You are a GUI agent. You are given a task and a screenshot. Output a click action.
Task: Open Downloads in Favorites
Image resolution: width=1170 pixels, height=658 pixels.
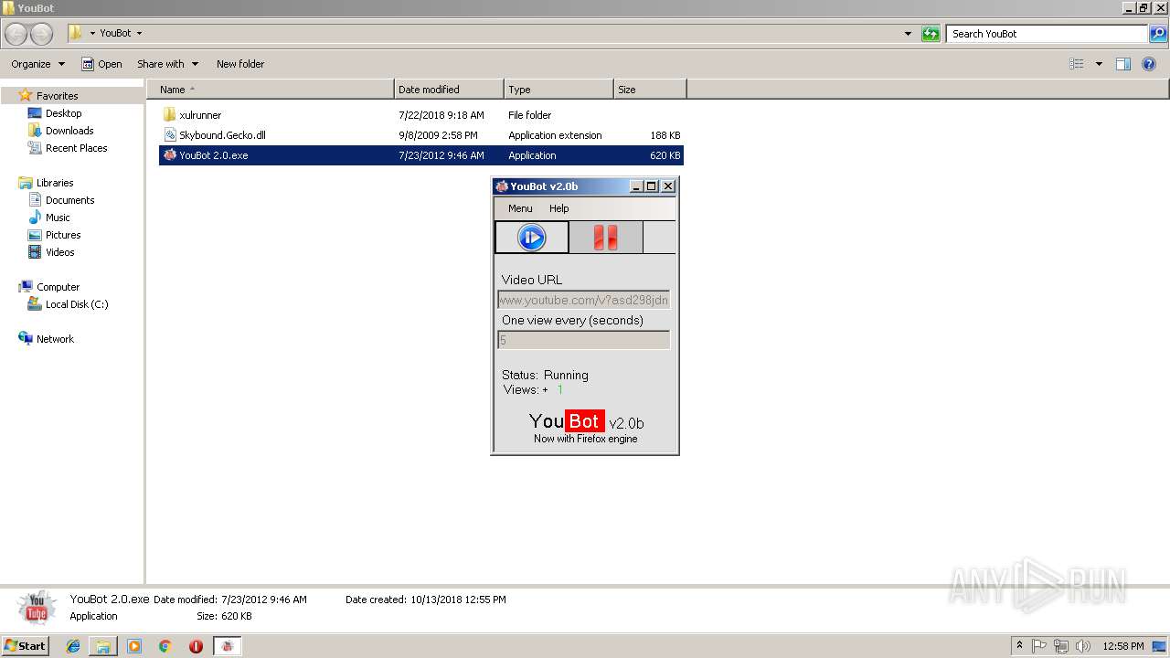69,131
